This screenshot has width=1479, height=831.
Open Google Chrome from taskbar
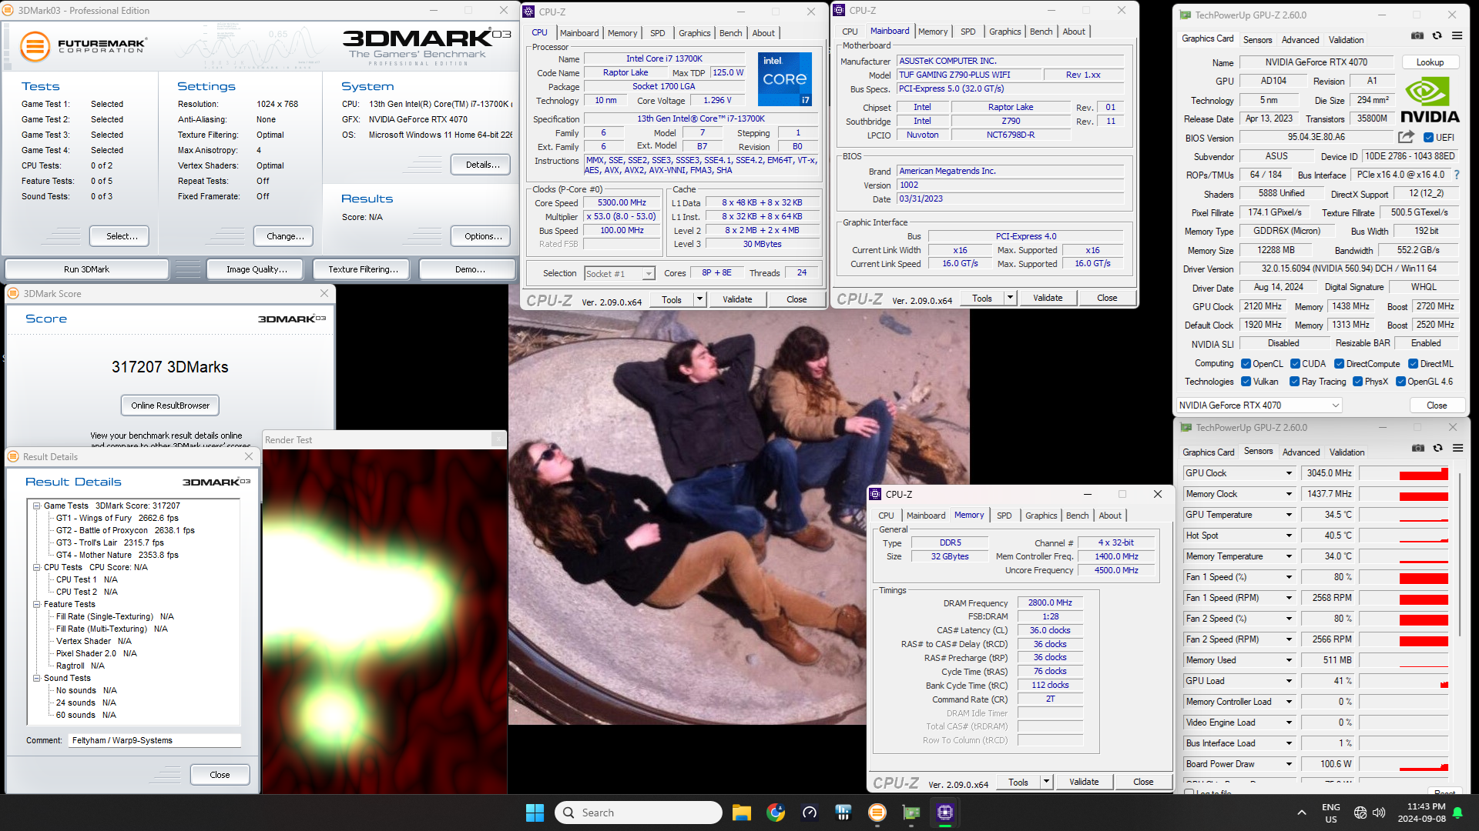pos(776,813)
